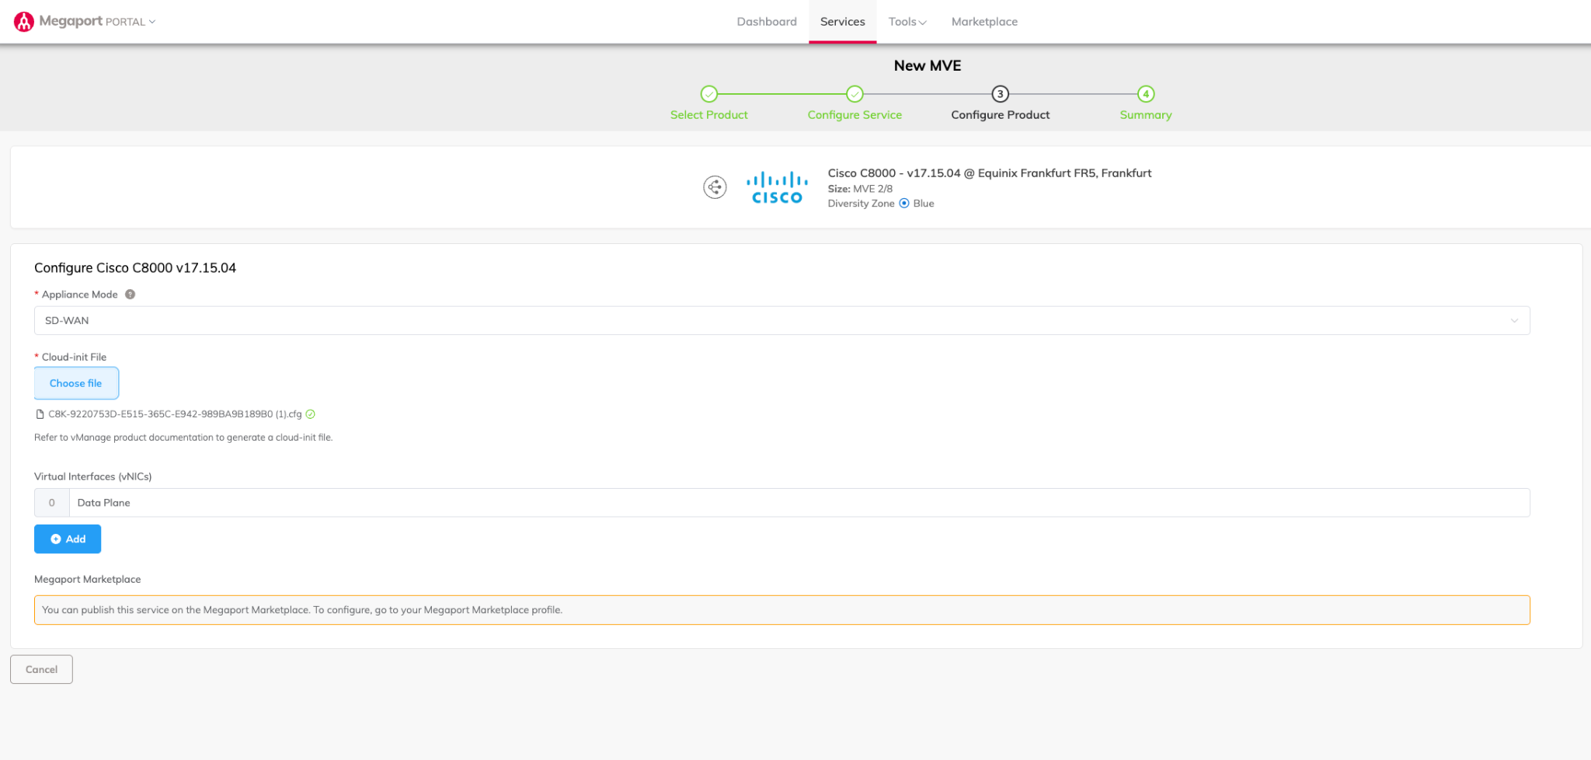The width and height of the screenshot is (1591, 760).
Task: Click the Cancel button
Action: 41,669
